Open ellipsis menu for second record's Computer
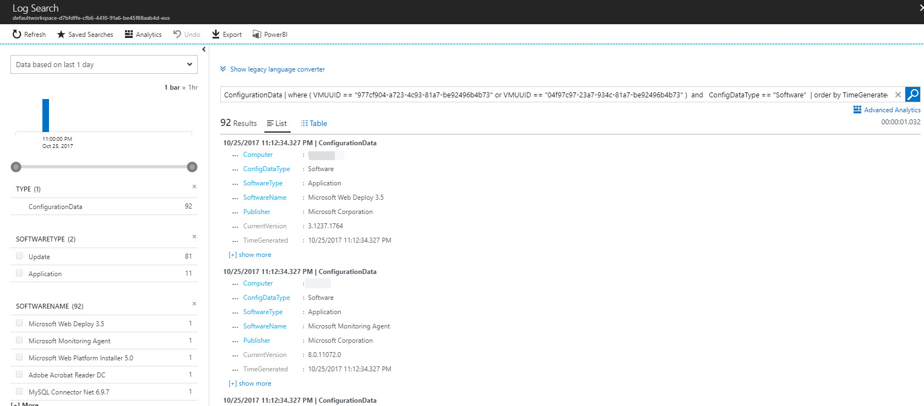Screen dimensions: 924x406 click(x=235, y=284)
